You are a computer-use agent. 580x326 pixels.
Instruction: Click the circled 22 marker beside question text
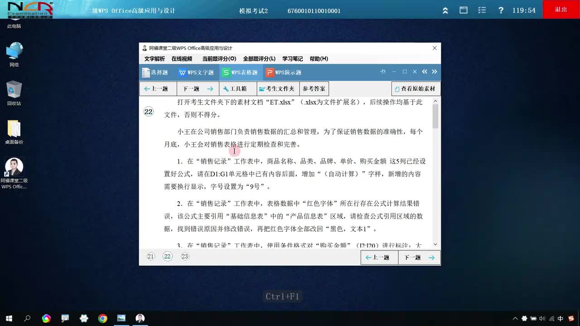point(149,111)
